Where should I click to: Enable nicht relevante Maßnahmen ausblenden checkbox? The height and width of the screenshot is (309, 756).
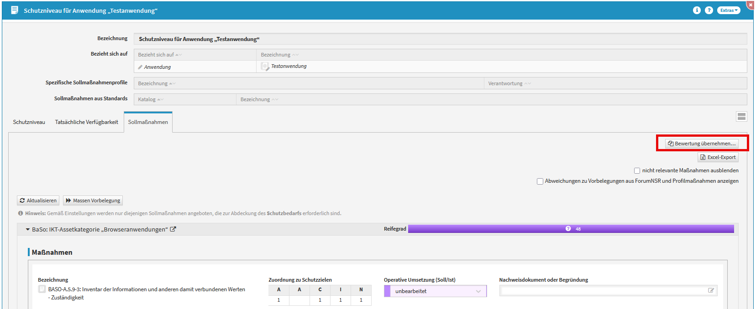[637, 170]
